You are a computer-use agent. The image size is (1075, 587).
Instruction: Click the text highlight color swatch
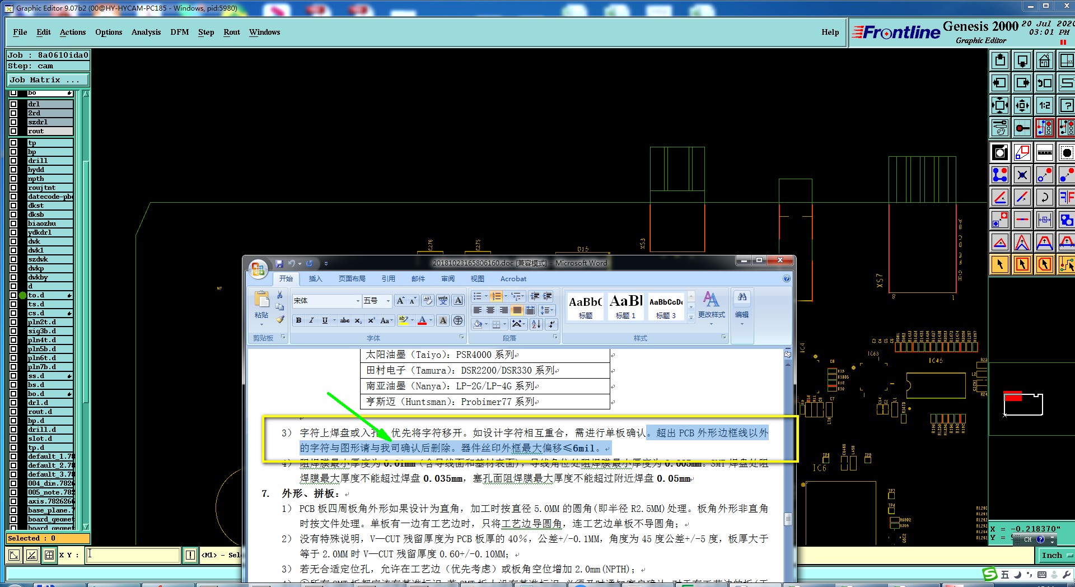tap(403, 320)
